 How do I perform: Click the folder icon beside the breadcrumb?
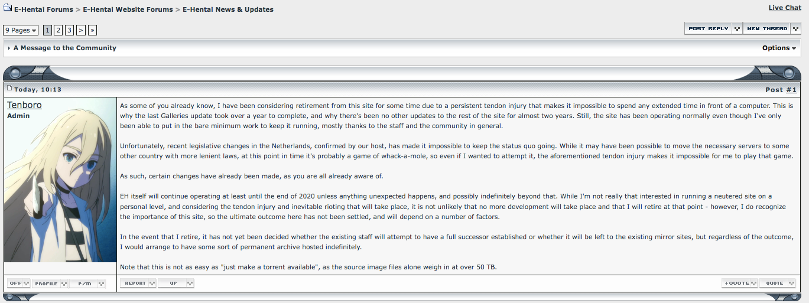coord(8,9)
